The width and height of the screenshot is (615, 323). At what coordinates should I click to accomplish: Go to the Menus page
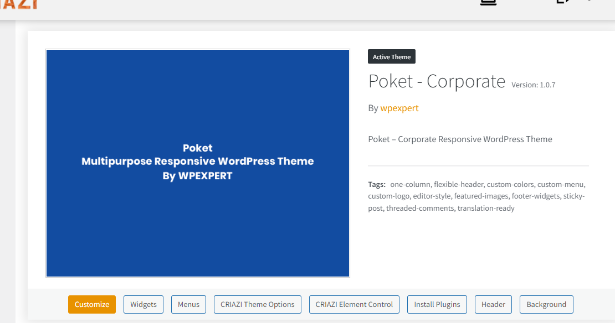(x=188, y=304)
